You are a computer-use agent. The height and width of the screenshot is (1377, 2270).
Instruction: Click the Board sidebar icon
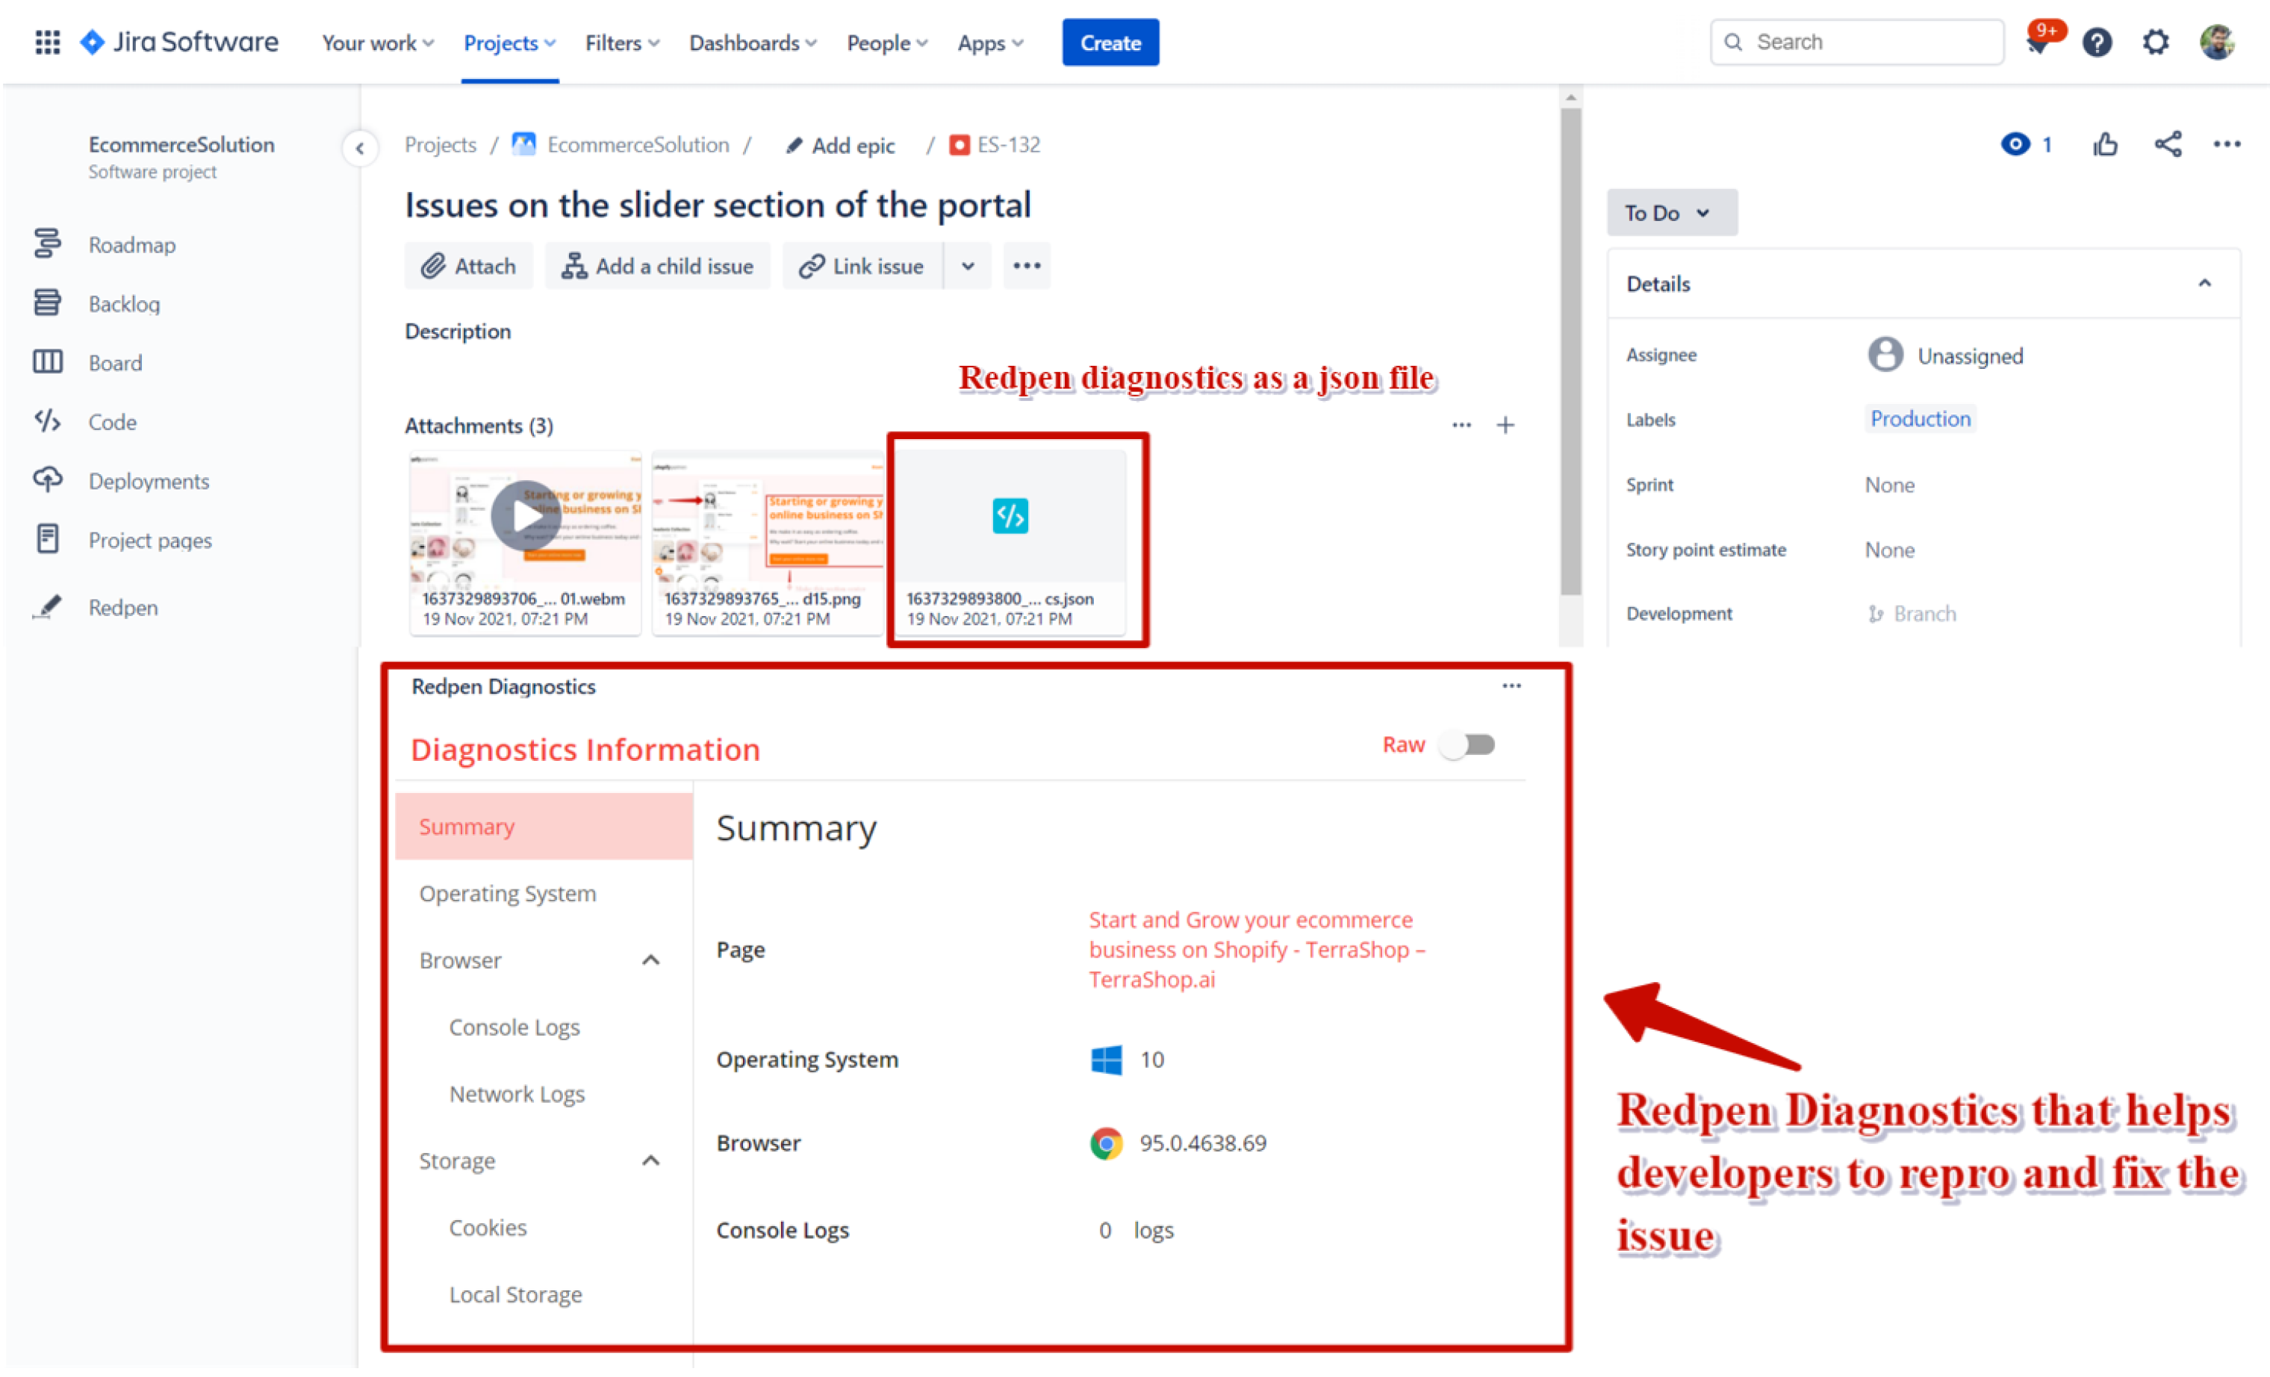(x=47, y=362)
